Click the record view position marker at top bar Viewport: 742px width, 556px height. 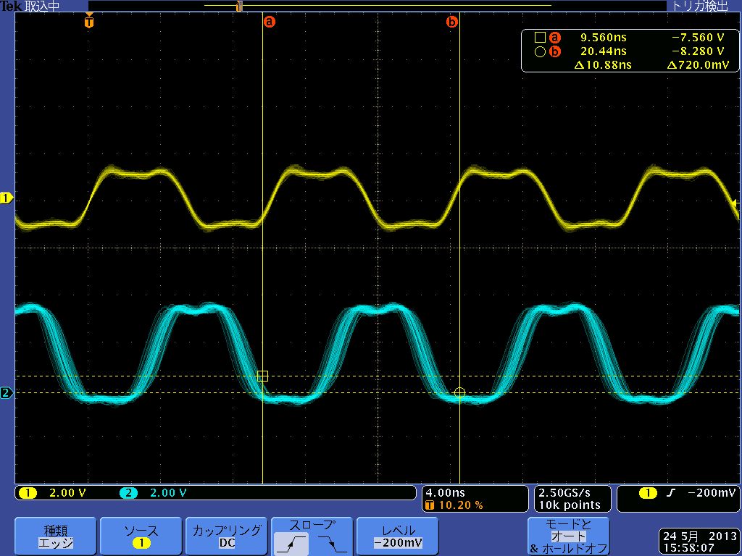[x=239, y=6]
